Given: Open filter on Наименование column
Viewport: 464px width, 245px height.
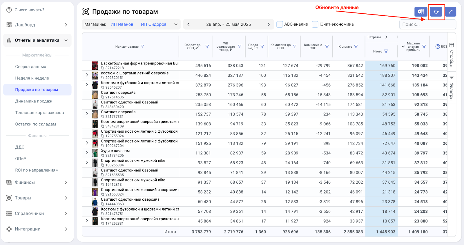Looking at the screenshot, I should tap(142, 46).
